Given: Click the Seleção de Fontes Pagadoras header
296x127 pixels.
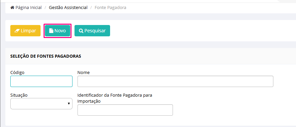Looking at the screenshot, I should (46, 56).
